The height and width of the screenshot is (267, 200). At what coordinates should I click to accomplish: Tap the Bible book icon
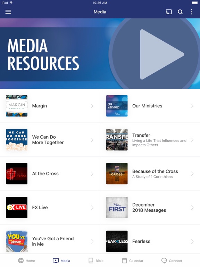tap(91, 260)
